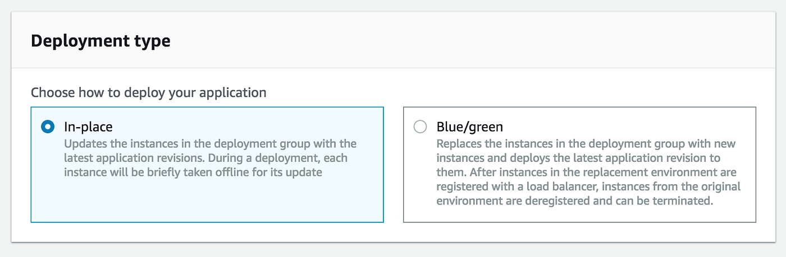The image size is (786, 257).
Task: Click 'Choose how to deploy your application' text
Action: click(x=148, y=92)
